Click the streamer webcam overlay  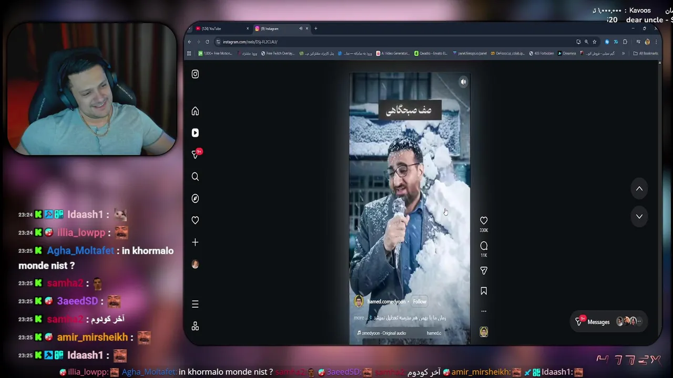click(92, 89)
